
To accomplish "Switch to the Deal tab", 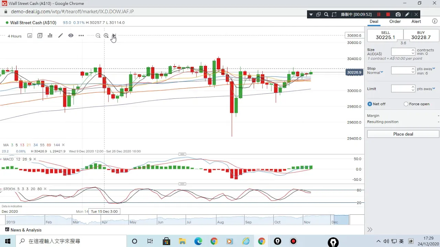I will [x=374, y=21].
